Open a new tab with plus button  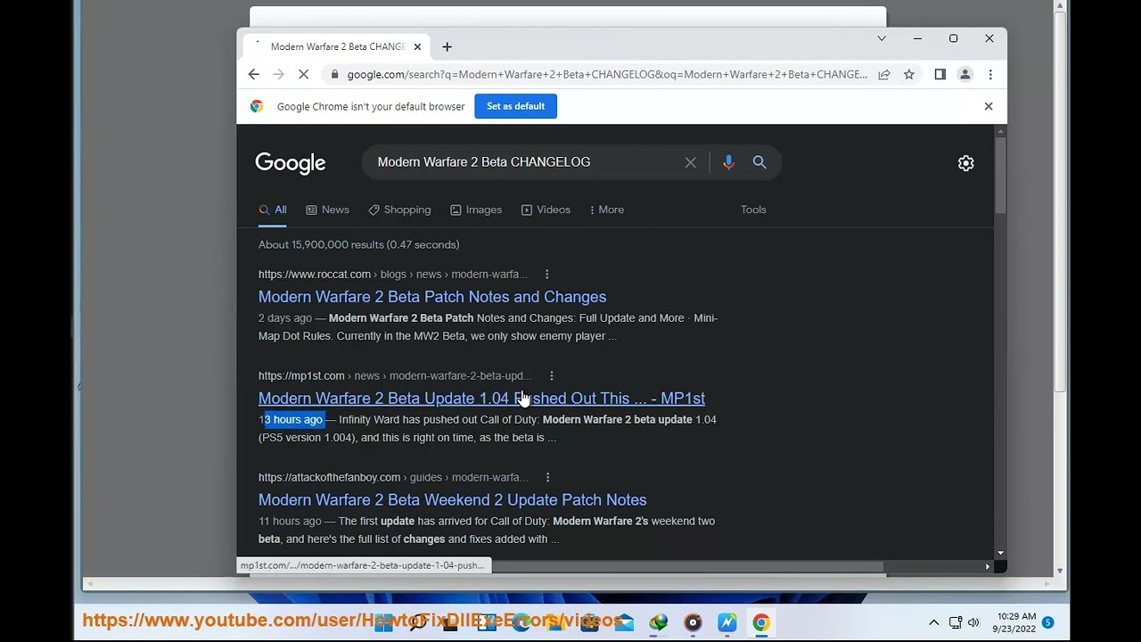point(447,47)
